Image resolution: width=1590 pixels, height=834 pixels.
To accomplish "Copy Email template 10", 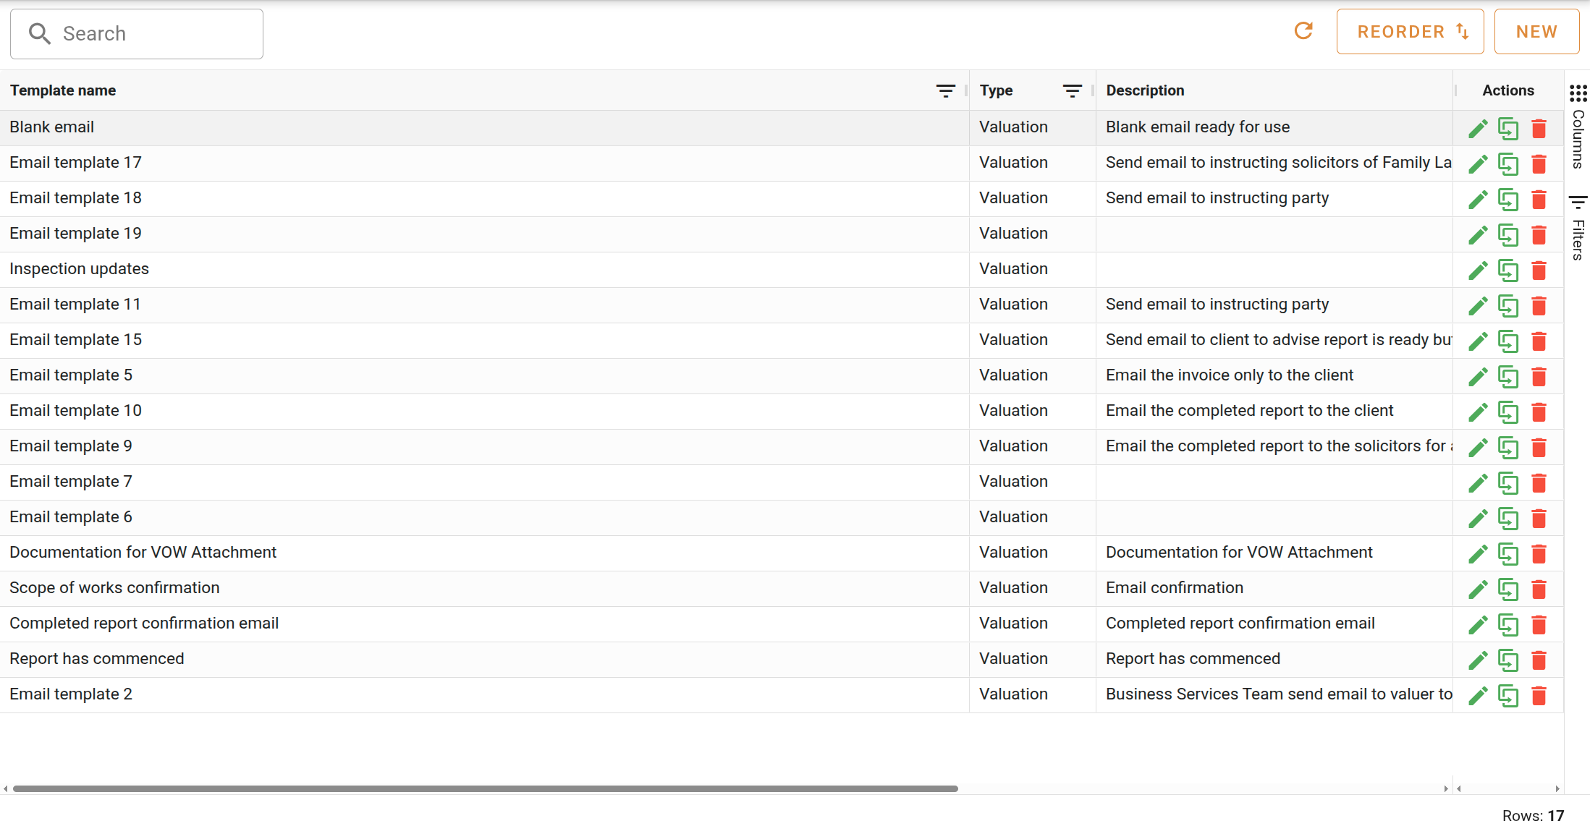I will pos(1508,412).
